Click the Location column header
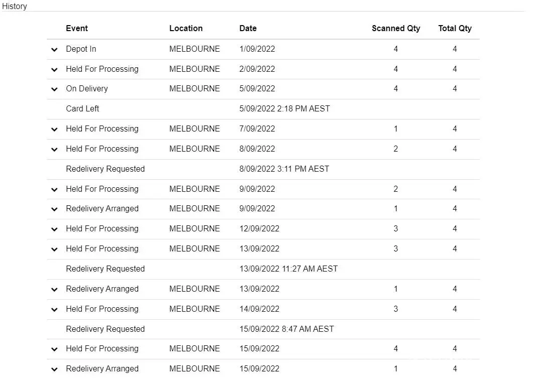This screenshot has width=540, height=388. (x=186, y=29)
